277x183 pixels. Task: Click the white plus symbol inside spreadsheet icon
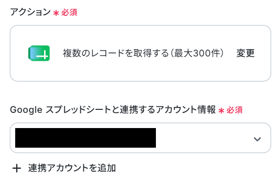tap(42, 55)
